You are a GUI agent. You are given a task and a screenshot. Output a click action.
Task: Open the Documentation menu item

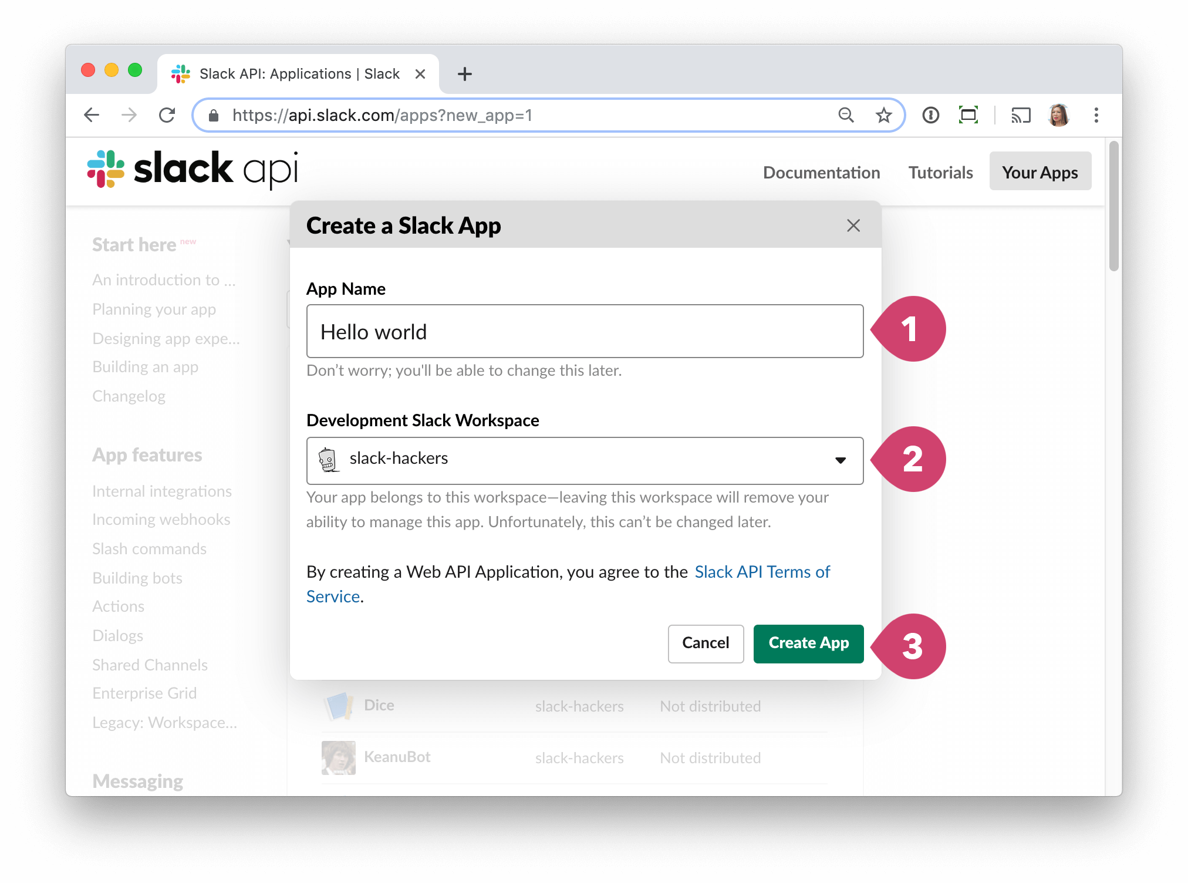pyautogui.click(x=820, y=171)
